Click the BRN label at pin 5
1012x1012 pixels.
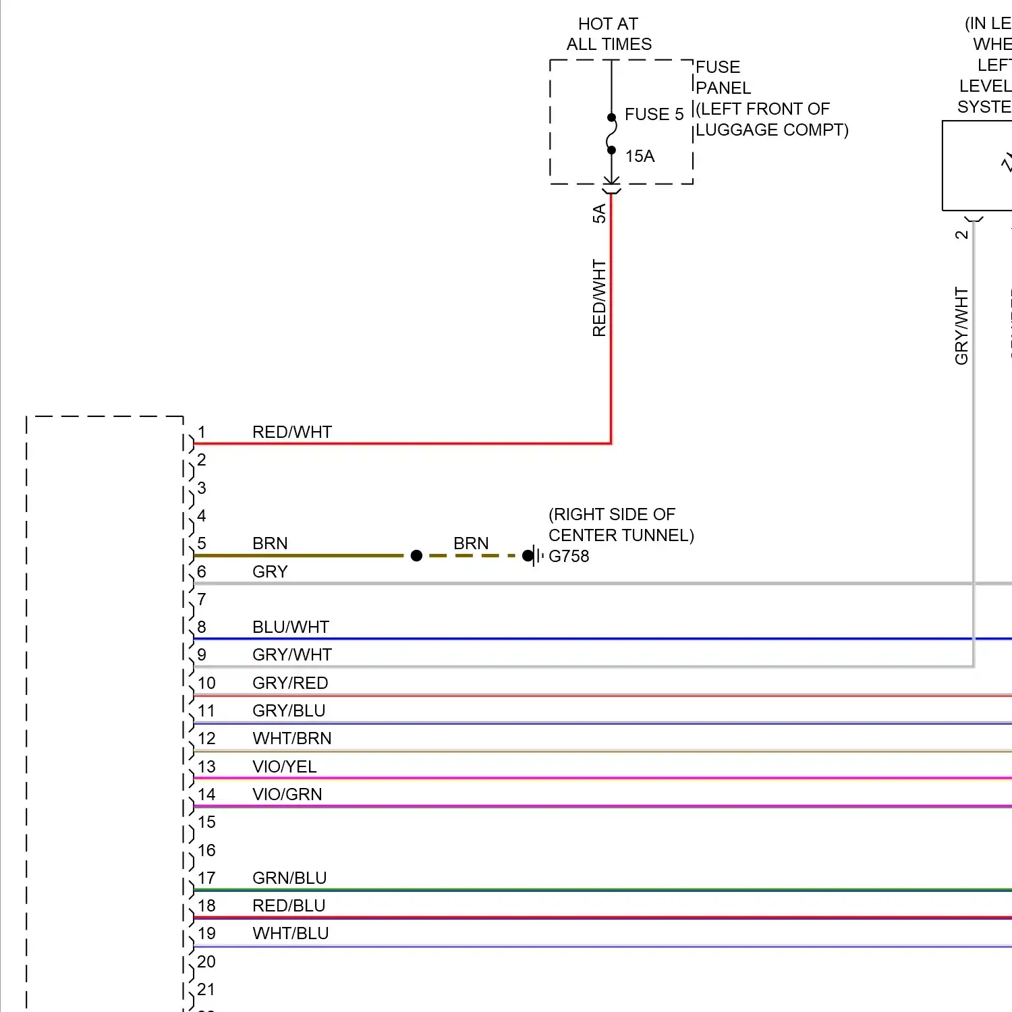tap(270, 543)
